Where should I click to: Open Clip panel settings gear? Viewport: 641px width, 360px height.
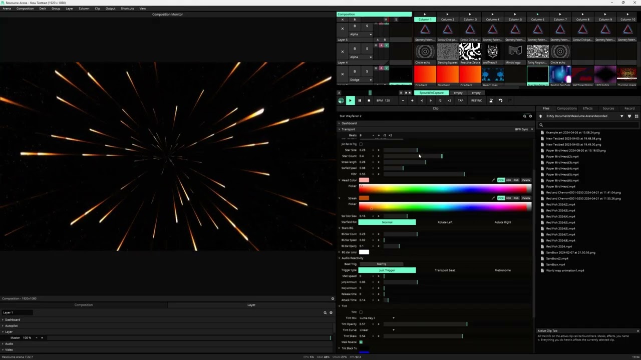(531, 116)
